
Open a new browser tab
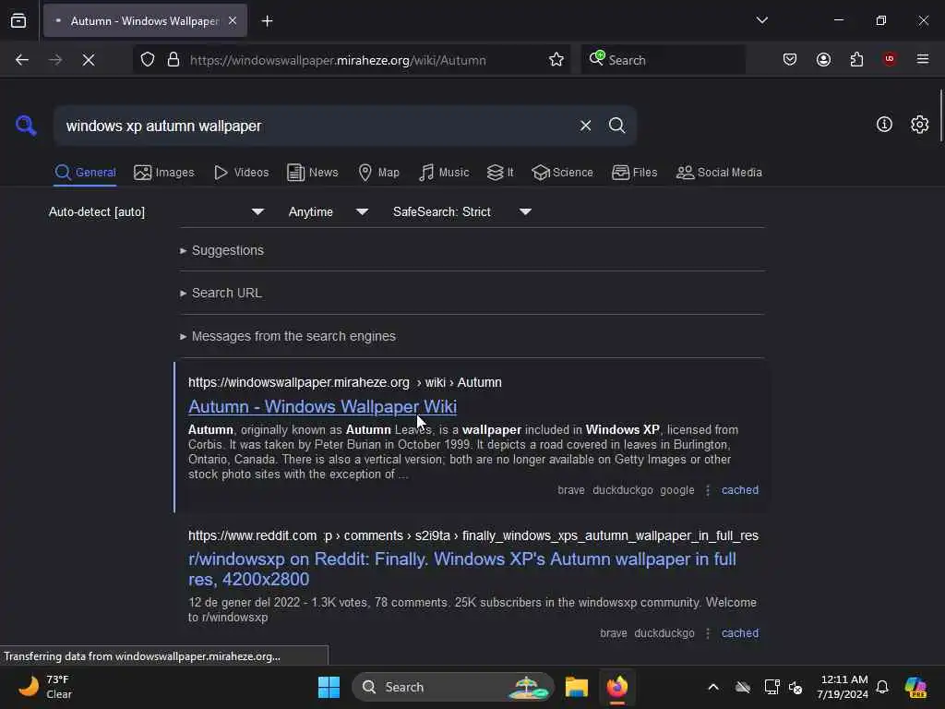[x=267, y=21]
